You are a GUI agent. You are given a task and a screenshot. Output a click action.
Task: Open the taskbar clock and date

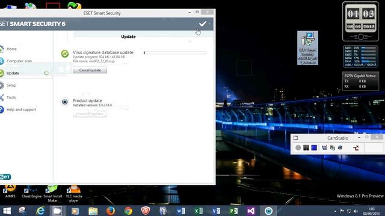[x=371, y=211]
